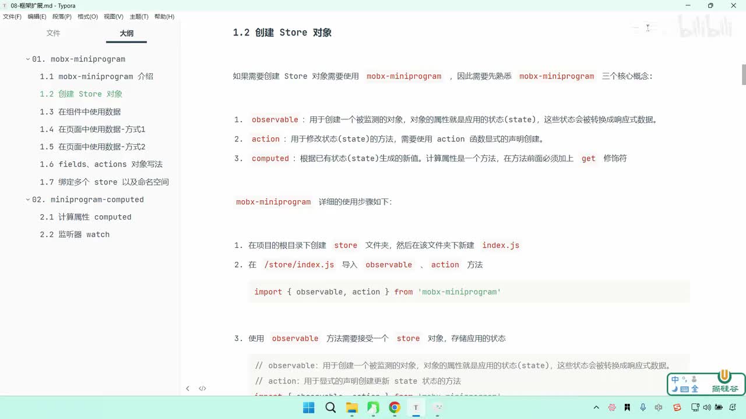Open the 编辑(E) menu

(37, 17)
